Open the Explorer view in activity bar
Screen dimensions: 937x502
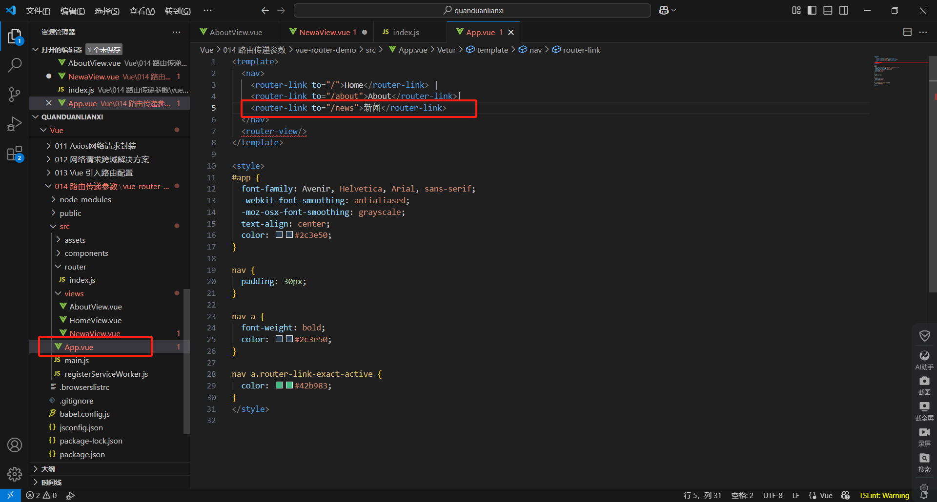(x=15, y=37)
